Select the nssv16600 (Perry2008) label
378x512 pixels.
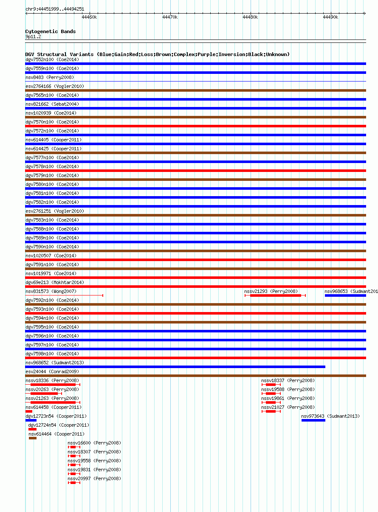pyautogui.click(x=94, y=443)
